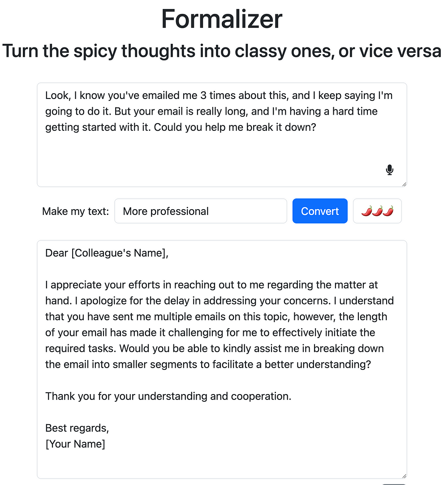Image resolution: width=448 pixels, height=485 pixels.
Task: Click the Formalizer page heading
Action: [x=222, y=19]
